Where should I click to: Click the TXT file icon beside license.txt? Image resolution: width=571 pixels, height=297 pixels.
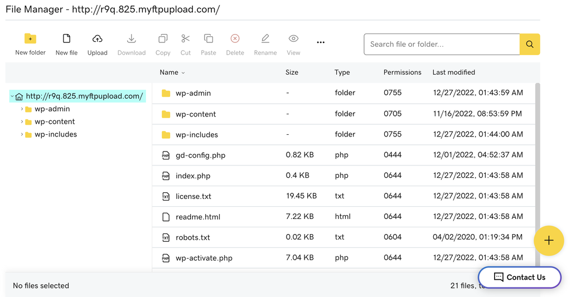point(166,197)
